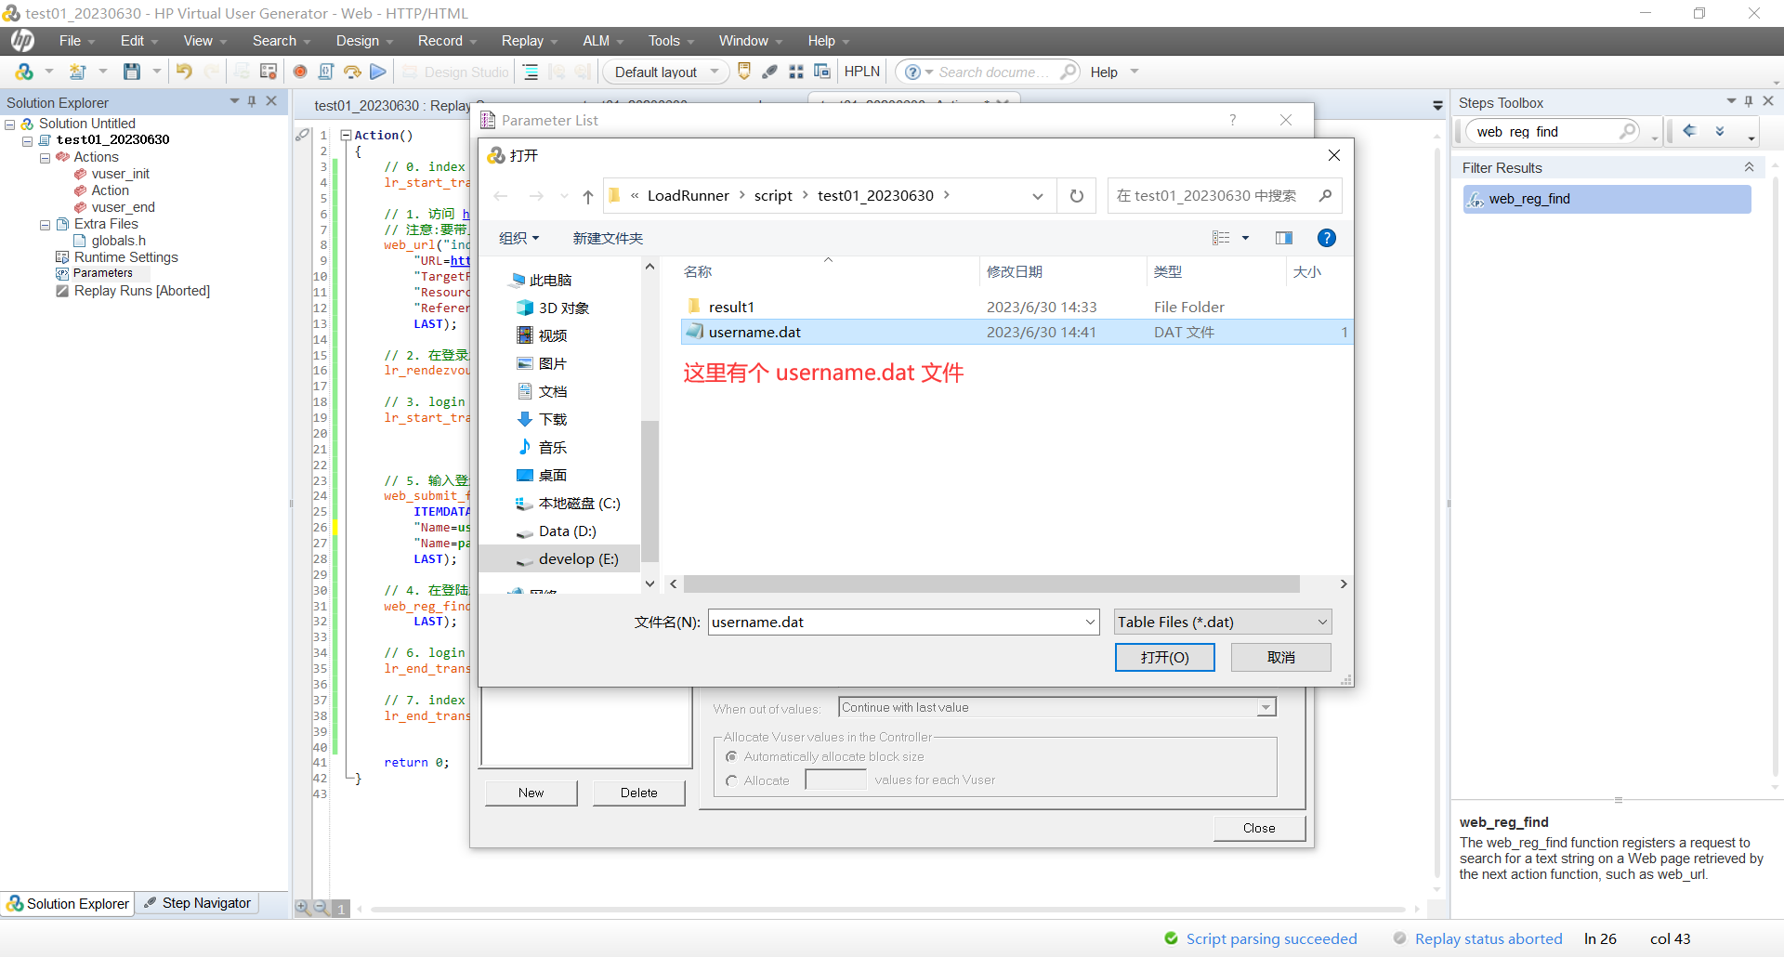The image size is (1784, 957).
Task: Click the grid layout icon in toolbar
Action: pyautogui.click(x=796, y=72)
